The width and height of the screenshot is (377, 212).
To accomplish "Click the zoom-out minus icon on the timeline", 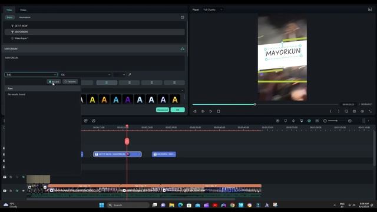I will [x=325, y=121].
